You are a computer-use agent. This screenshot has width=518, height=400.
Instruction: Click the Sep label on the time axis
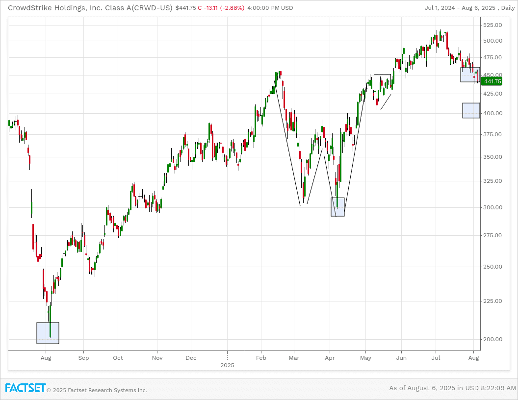pos(83,358)
